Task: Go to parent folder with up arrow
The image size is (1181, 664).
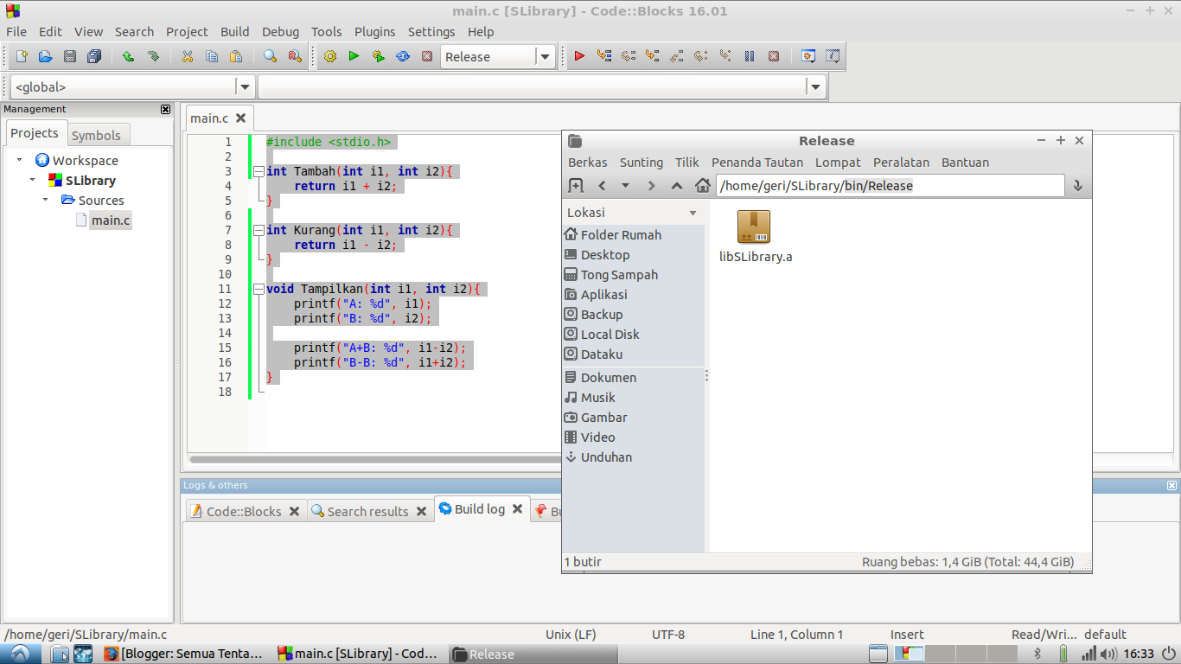Action: pyautogui.click(x=677, y=185)
